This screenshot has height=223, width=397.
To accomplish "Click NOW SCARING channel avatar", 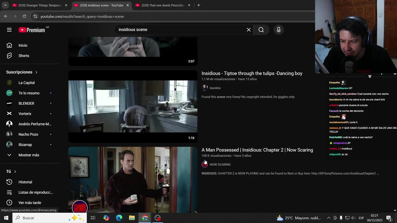I will point(205,164).
